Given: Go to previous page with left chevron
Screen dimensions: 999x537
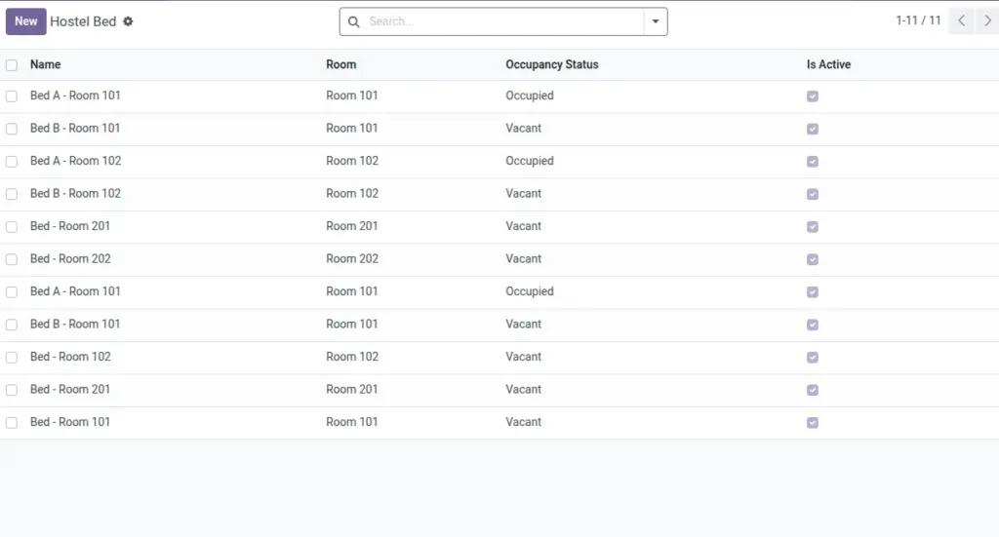Looking at the screenshot, I should coord(961,21).
